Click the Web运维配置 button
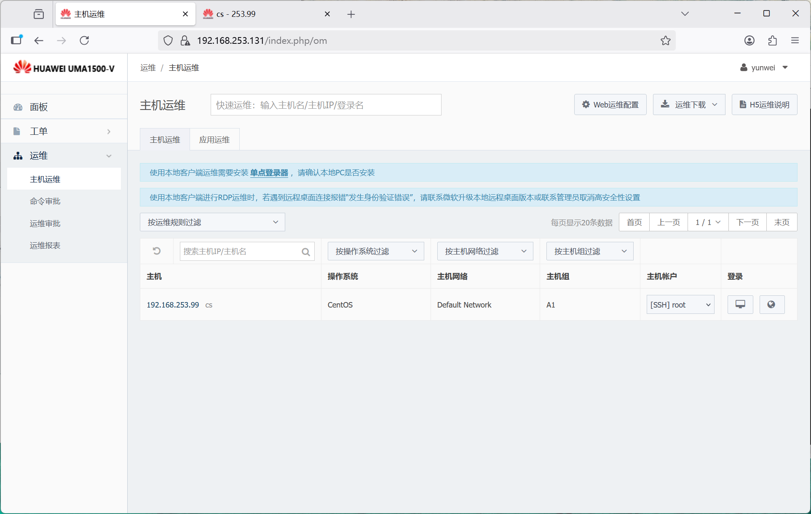 [610, 104]
